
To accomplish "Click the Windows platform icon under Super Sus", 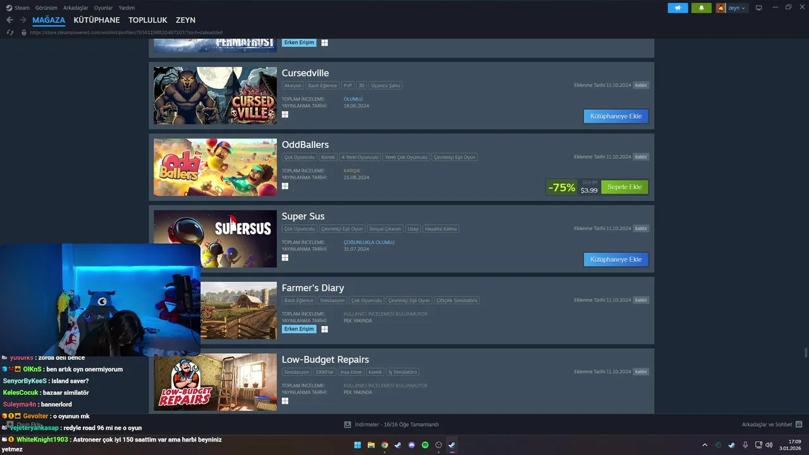I will coord(285,258).
